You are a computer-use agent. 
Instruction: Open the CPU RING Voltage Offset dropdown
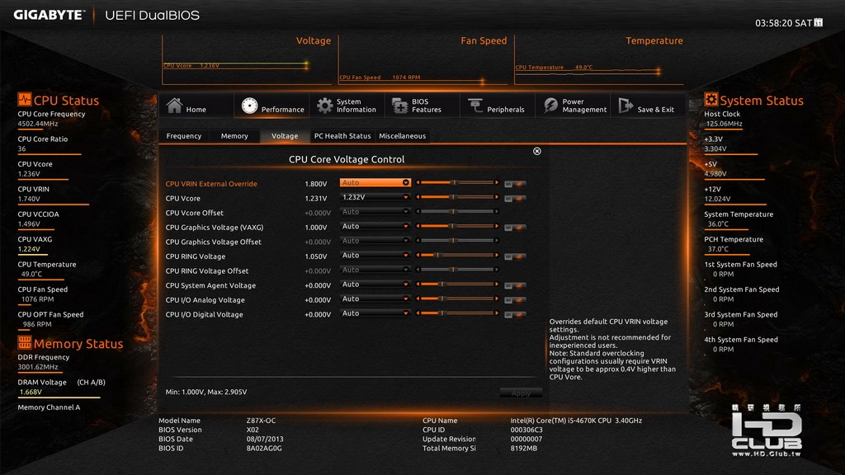[x=375, y=270]
